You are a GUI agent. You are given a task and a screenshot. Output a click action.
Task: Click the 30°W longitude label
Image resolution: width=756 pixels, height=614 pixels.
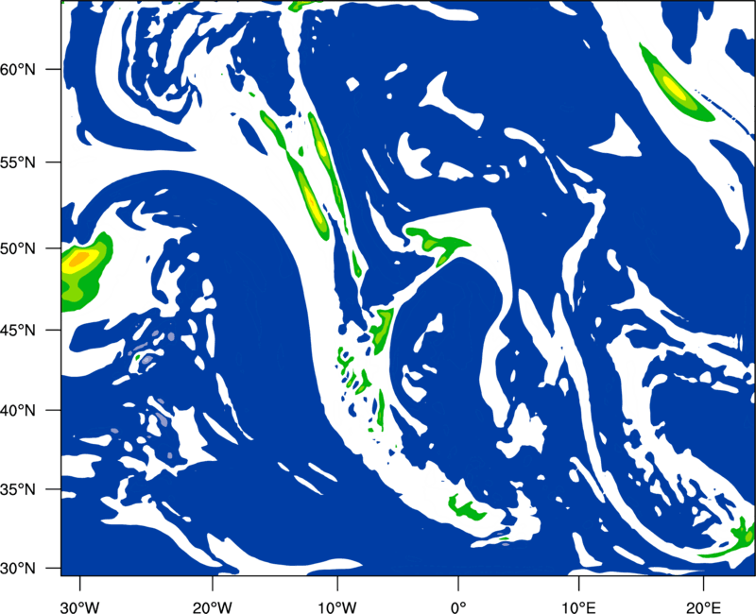click(80, 606)
